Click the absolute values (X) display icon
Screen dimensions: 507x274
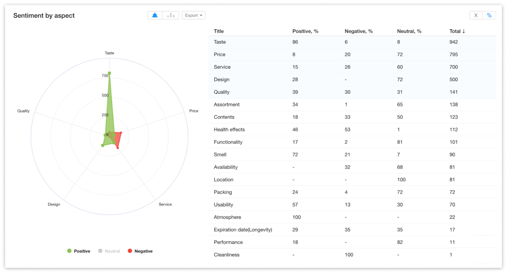476,15
